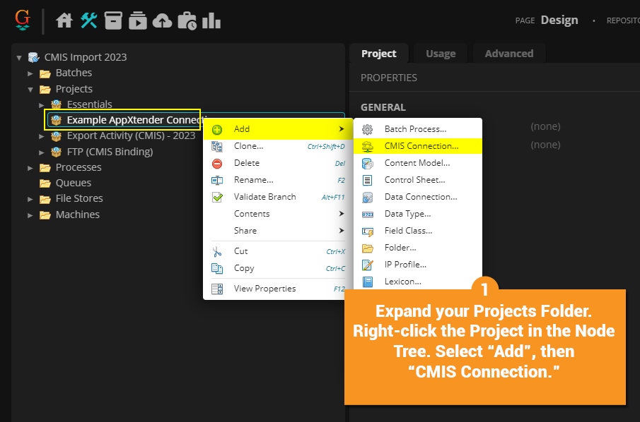Viewport: 640px width, 422px height.
Task: Select CMIS Connection... in Add submenu
Action: pyautogui.click(x=418, y=146)
